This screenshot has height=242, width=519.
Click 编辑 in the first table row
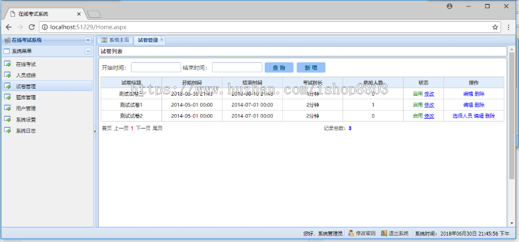468,94
